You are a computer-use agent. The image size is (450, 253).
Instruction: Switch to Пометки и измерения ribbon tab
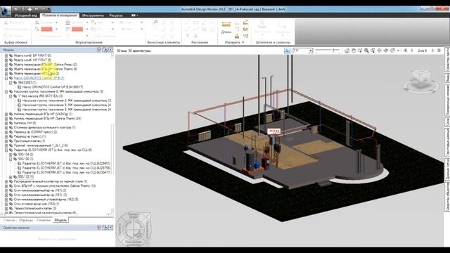[59, 15]
